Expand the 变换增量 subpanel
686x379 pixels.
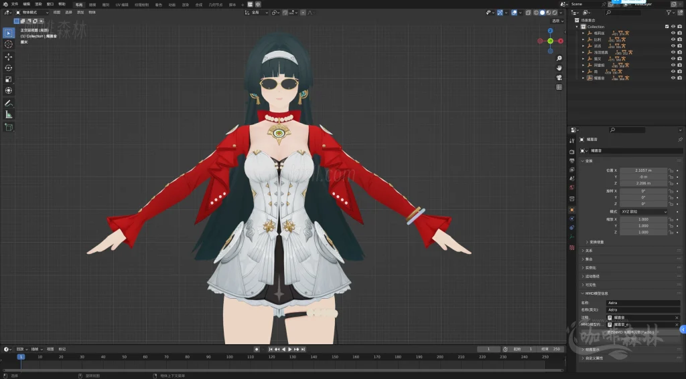pos(595,243)
